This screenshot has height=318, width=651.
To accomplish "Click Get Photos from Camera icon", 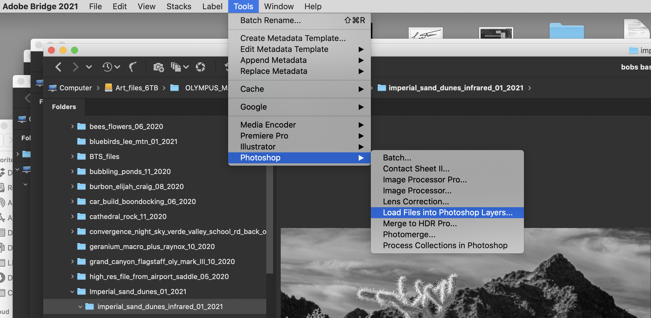I will coord(158,67).
